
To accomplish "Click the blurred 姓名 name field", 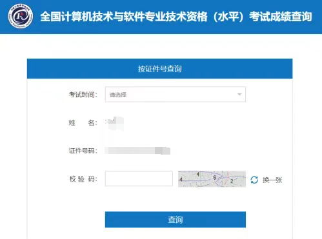I will [115, 123].
